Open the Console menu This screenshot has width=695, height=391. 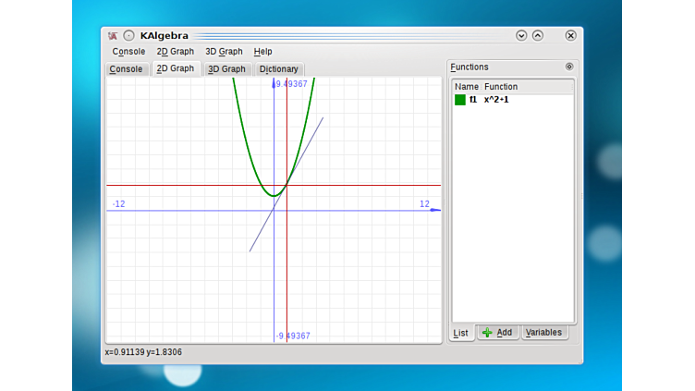click(x=128, y=52)
